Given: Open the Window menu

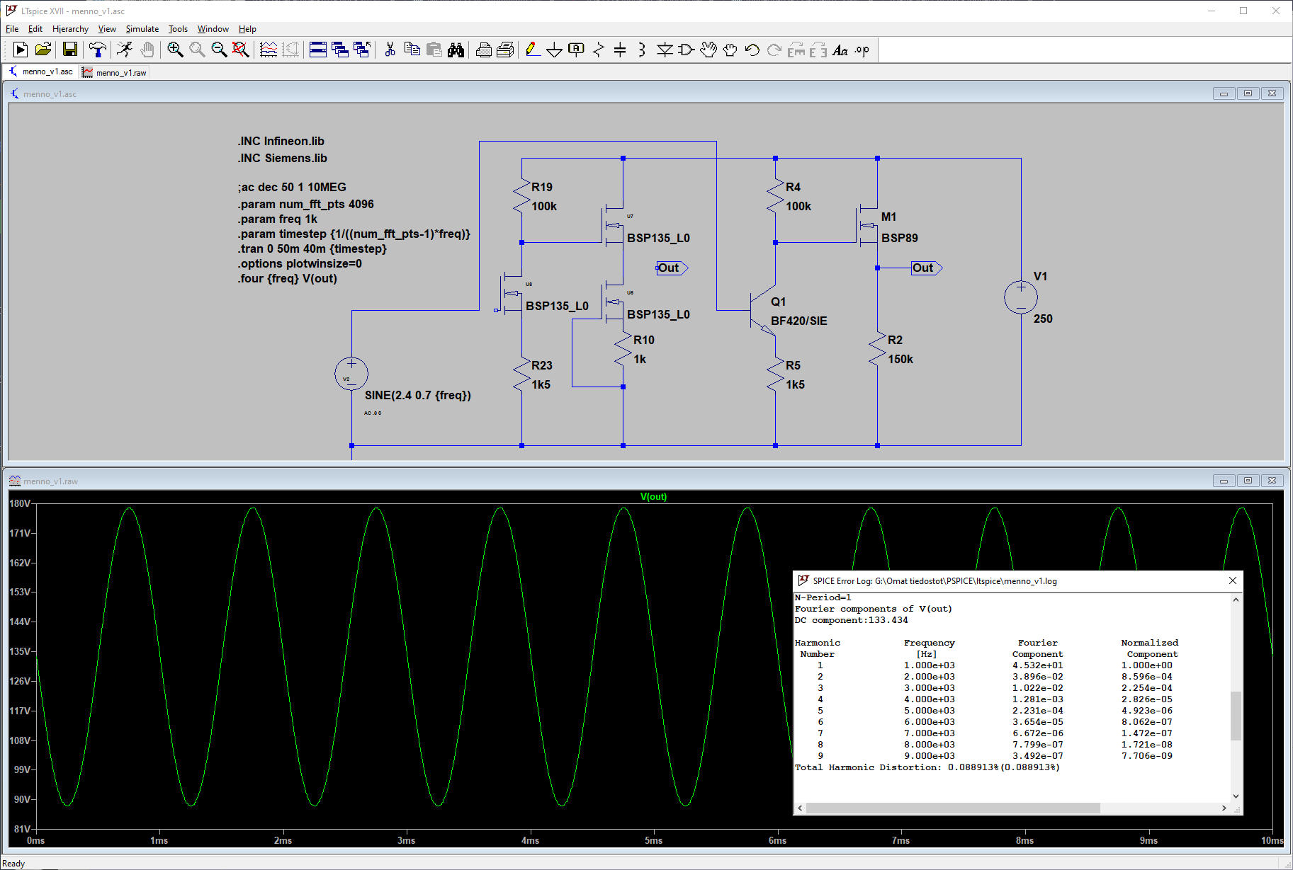Looking at the screenshot, I should 213,29.
